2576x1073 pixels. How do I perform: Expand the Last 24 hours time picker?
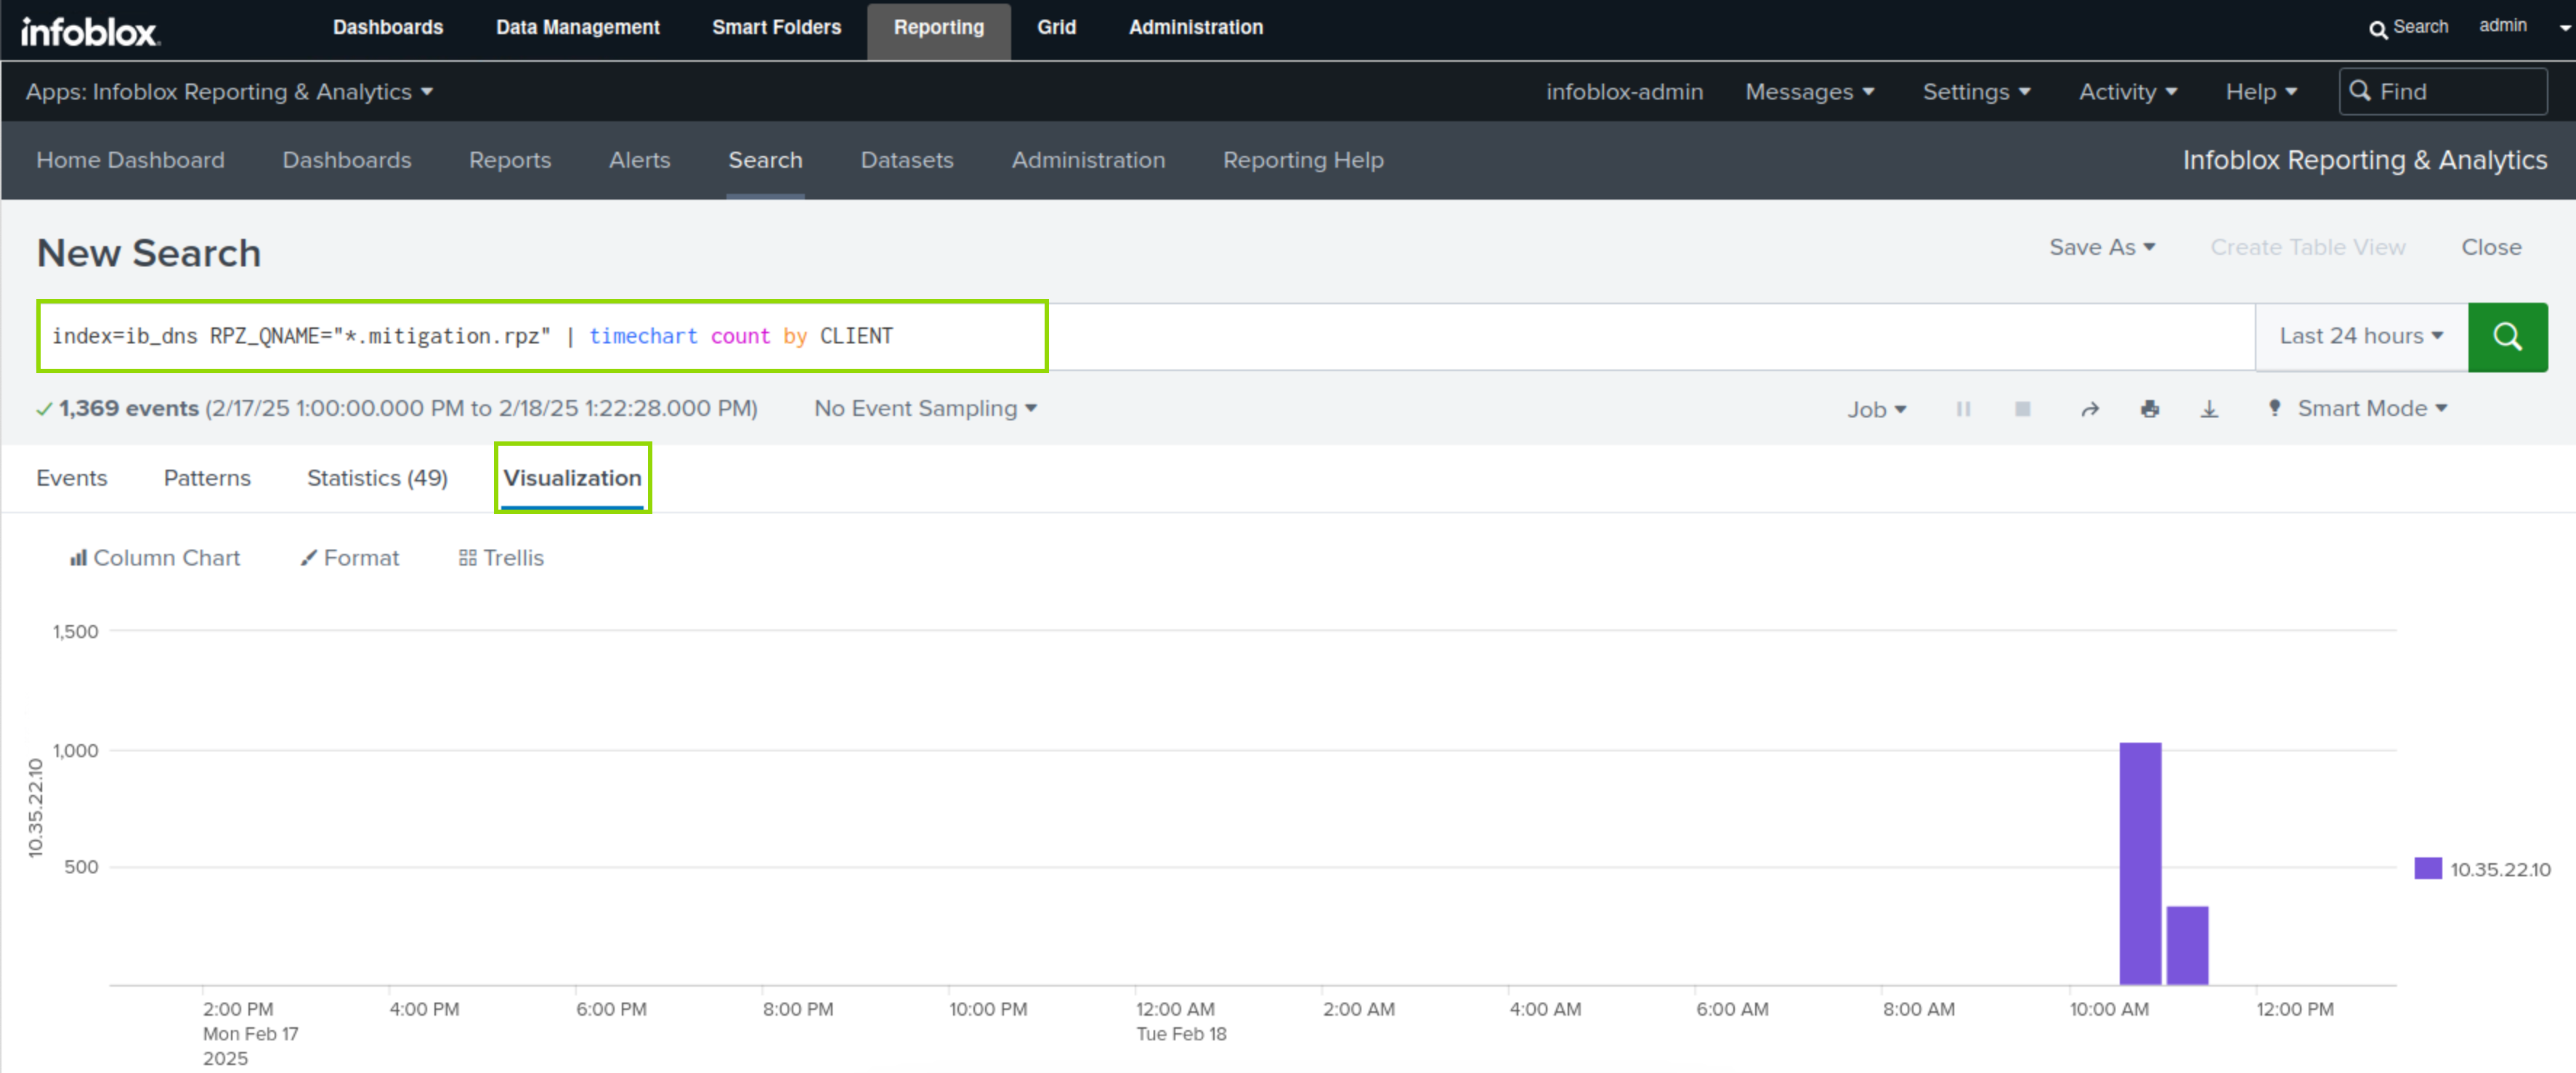2360,337
